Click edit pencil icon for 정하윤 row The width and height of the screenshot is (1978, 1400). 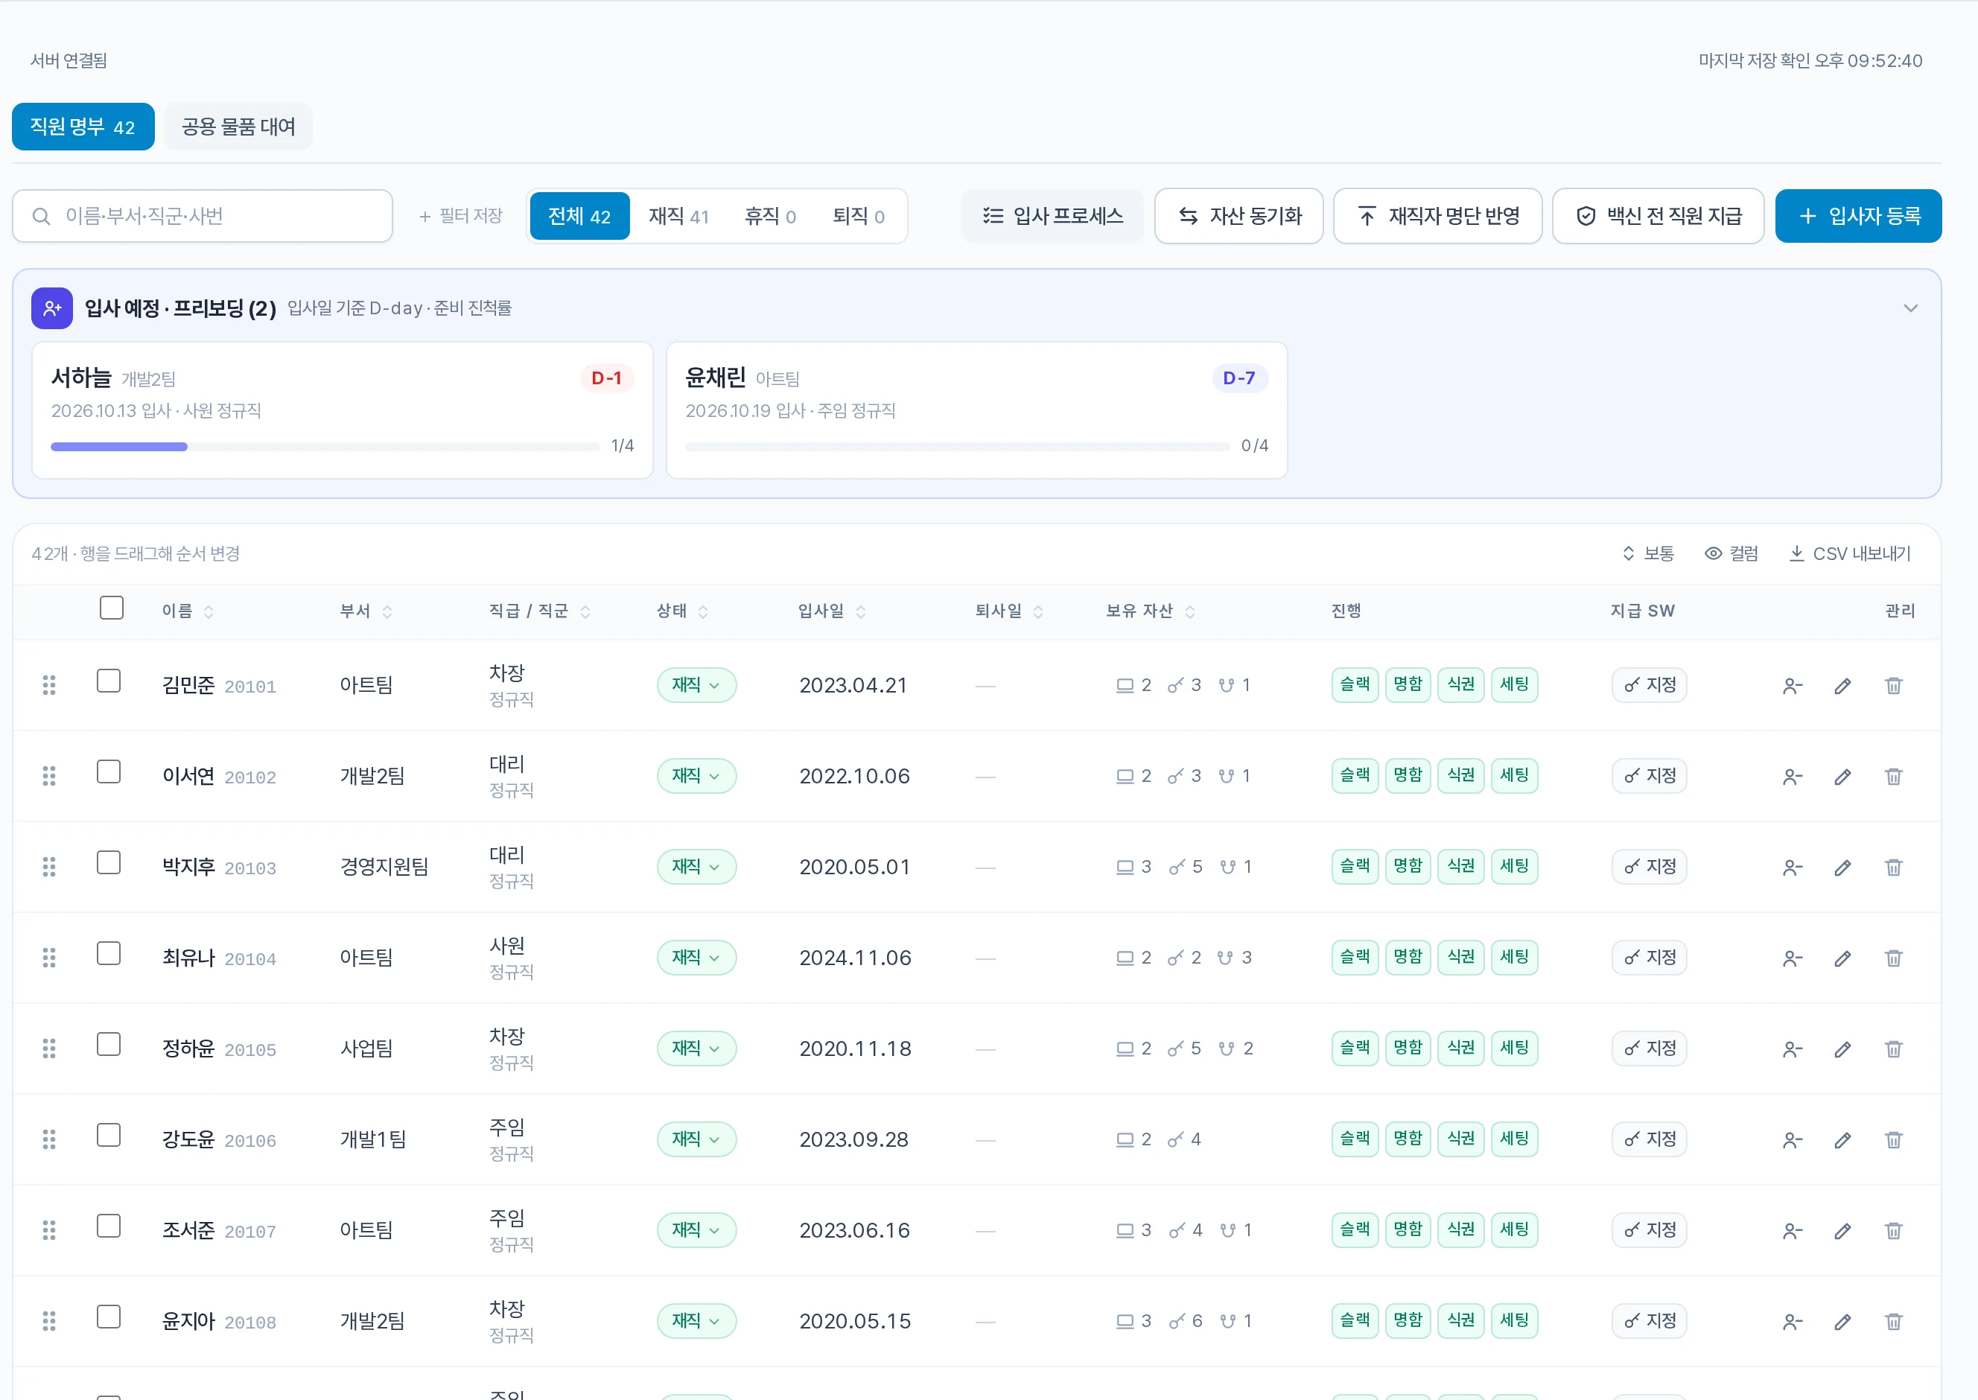pyautogui.click(x=1842, y=1049)
